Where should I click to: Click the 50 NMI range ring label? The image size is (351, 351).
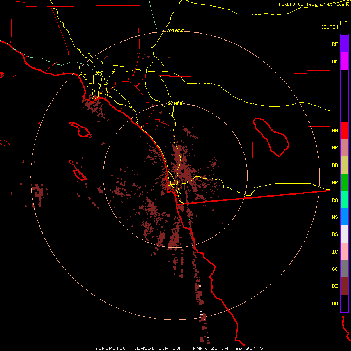tap(175, 103)
